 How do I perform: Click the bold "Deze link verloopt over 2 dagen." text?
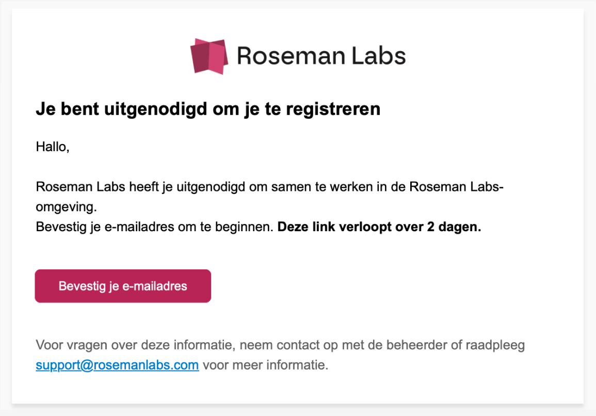(379, 227)
